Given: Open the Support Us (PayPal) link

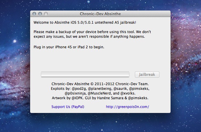Looking at the screenshot, I should pyautogui.click(x=68, y=107).
